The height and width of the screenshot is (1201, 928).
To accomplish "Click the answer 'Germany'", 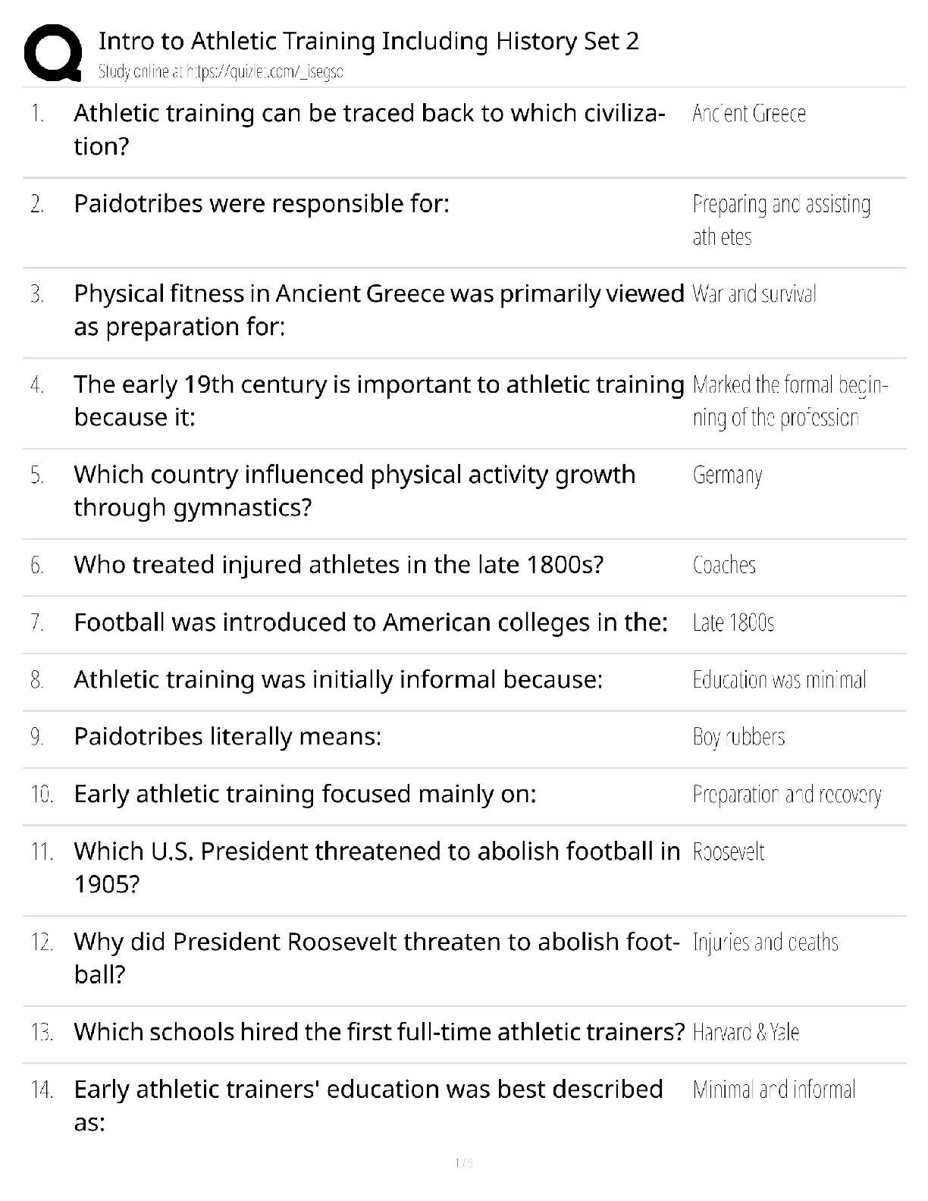I will (727, 475).
